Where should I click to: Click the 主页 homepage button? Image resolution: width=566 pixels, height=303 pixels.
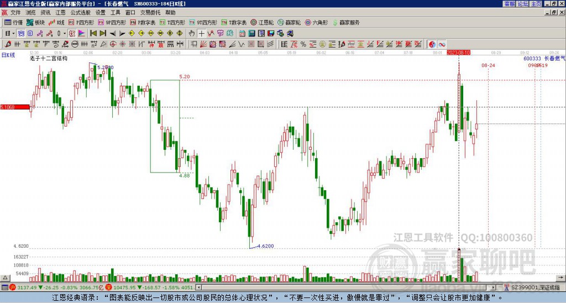[x=536, y=4]
